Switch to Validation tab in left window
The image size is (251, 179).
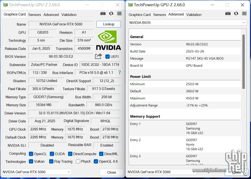point(69,15)
